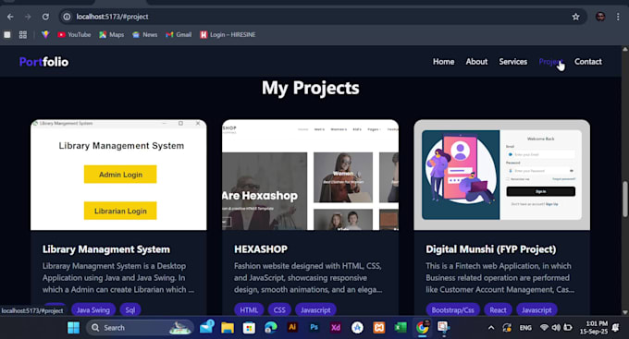Go back to the previous page

click(x=10, y=17)
